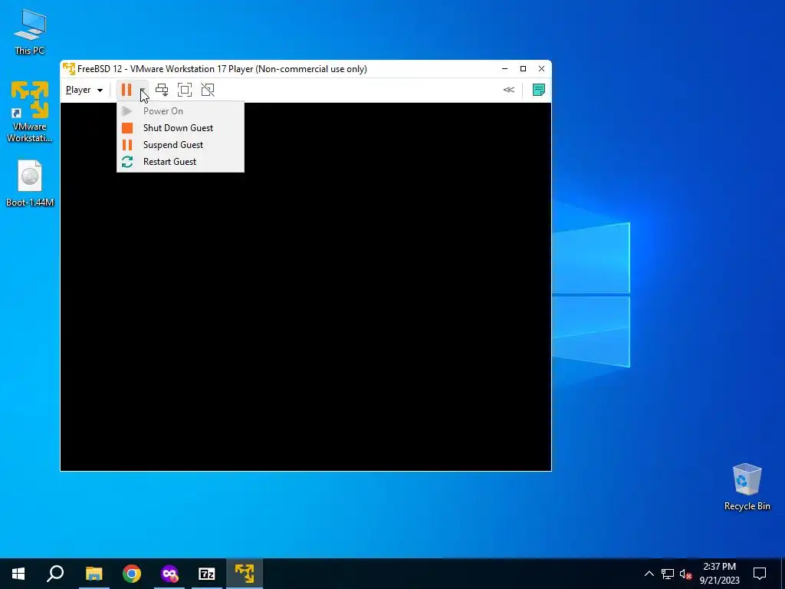Click VMware Player taskbar button
The image size is (785, 589).
(245, 574)
